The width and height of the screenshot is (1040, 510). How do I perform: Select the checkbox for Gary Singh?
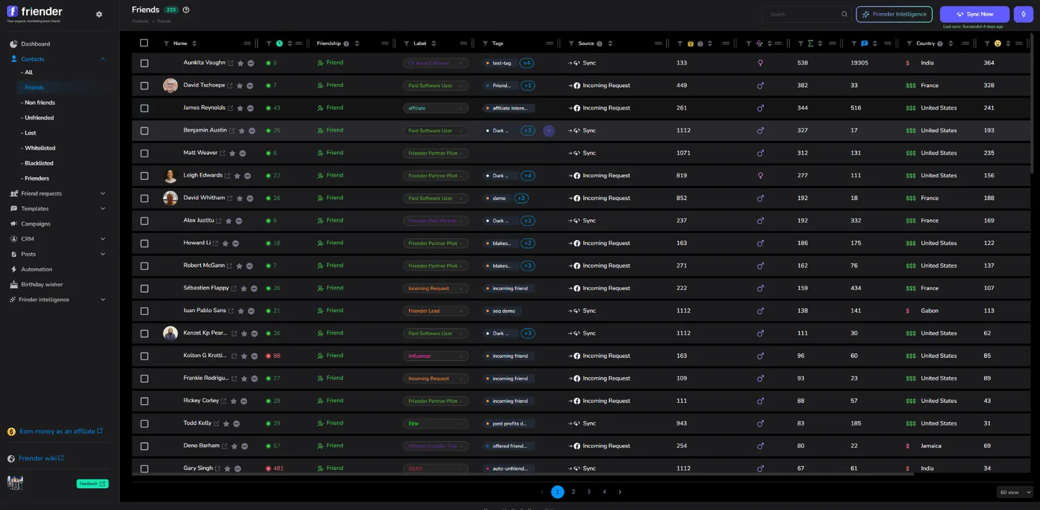[x=144, y=468]
